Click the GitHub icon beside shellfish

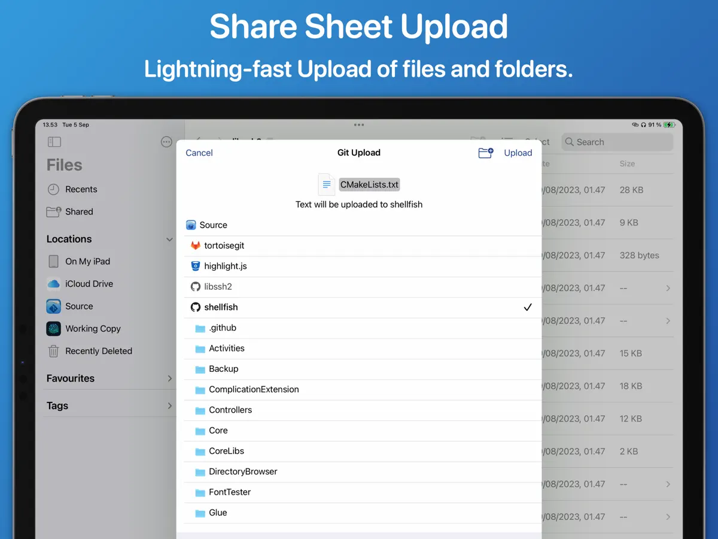pos(195,307)
